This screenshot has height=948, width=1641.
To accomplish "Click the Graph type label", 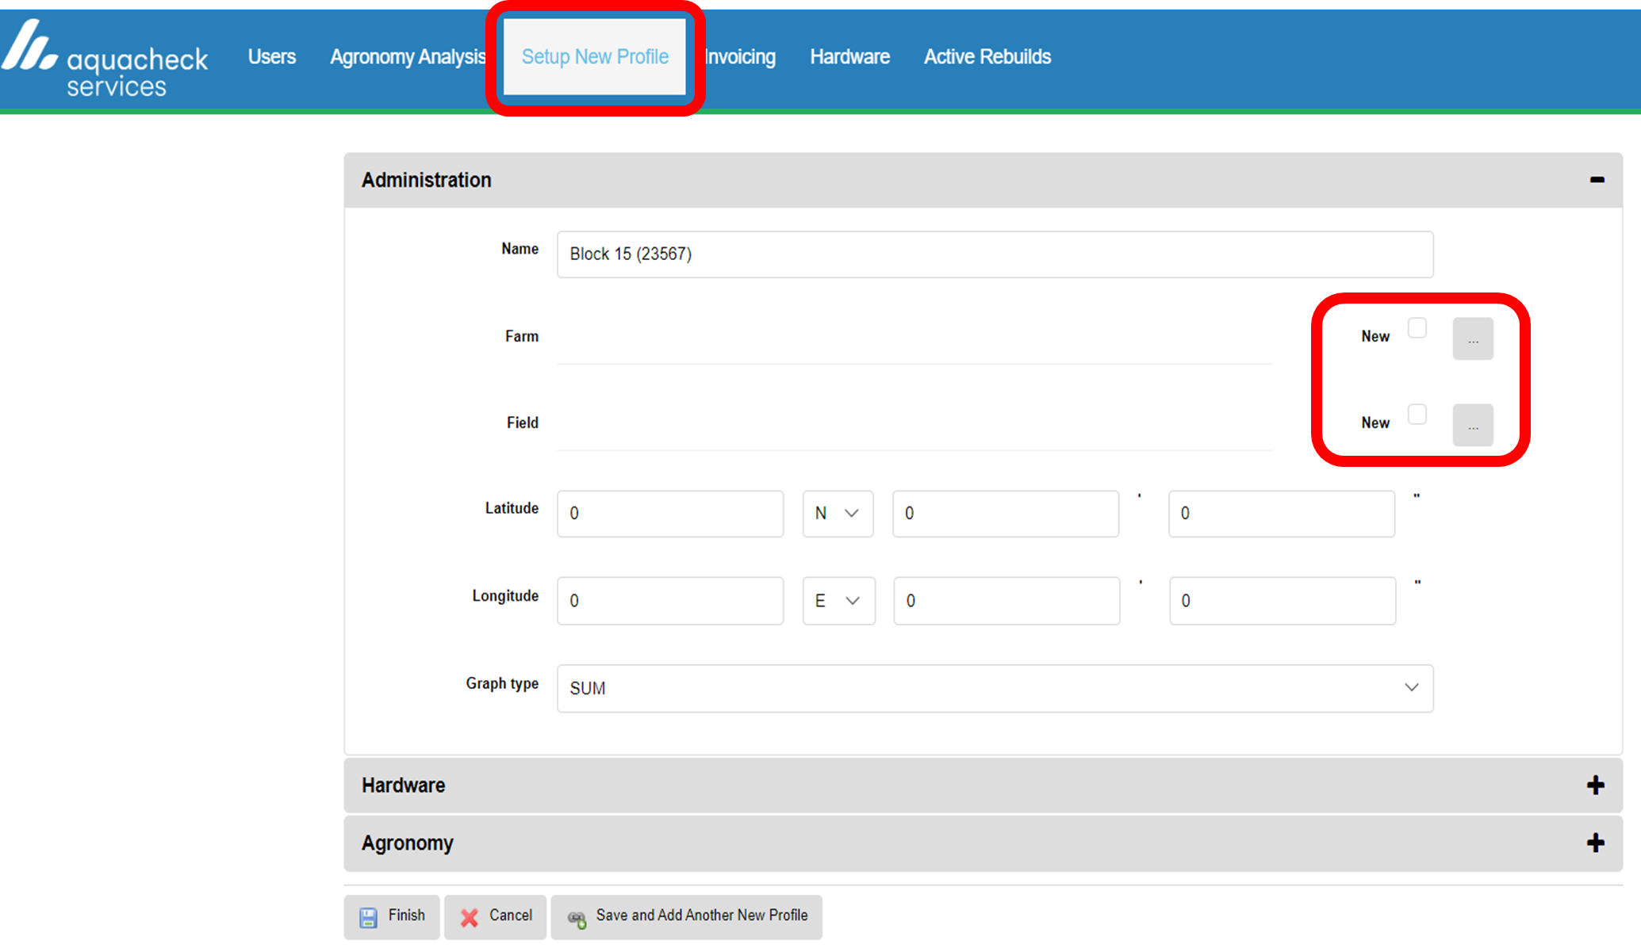I will point(502,683).
